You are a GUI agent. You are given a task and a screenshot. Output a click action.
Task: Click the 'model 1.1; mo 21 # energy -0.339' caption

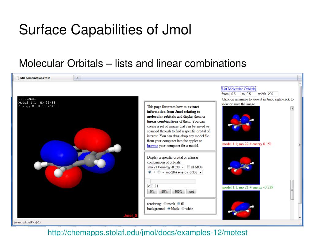pyautogui.click(x=248, y=187)
